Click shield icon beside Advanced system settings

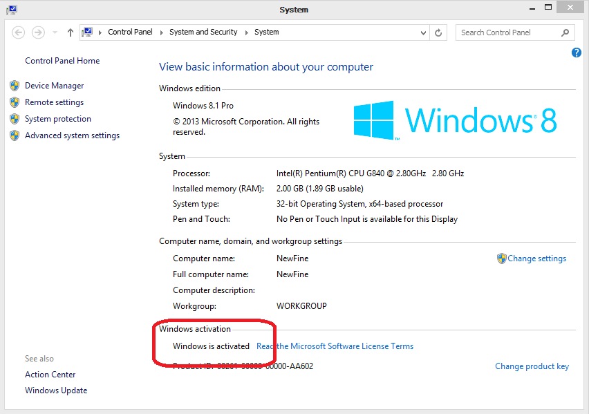15,135
